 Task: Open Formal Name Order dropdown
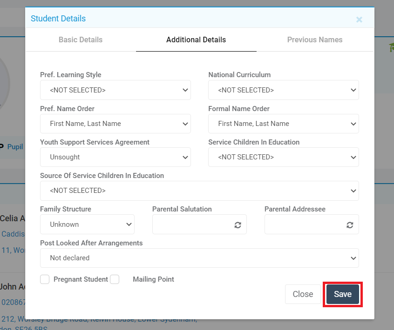284,124
